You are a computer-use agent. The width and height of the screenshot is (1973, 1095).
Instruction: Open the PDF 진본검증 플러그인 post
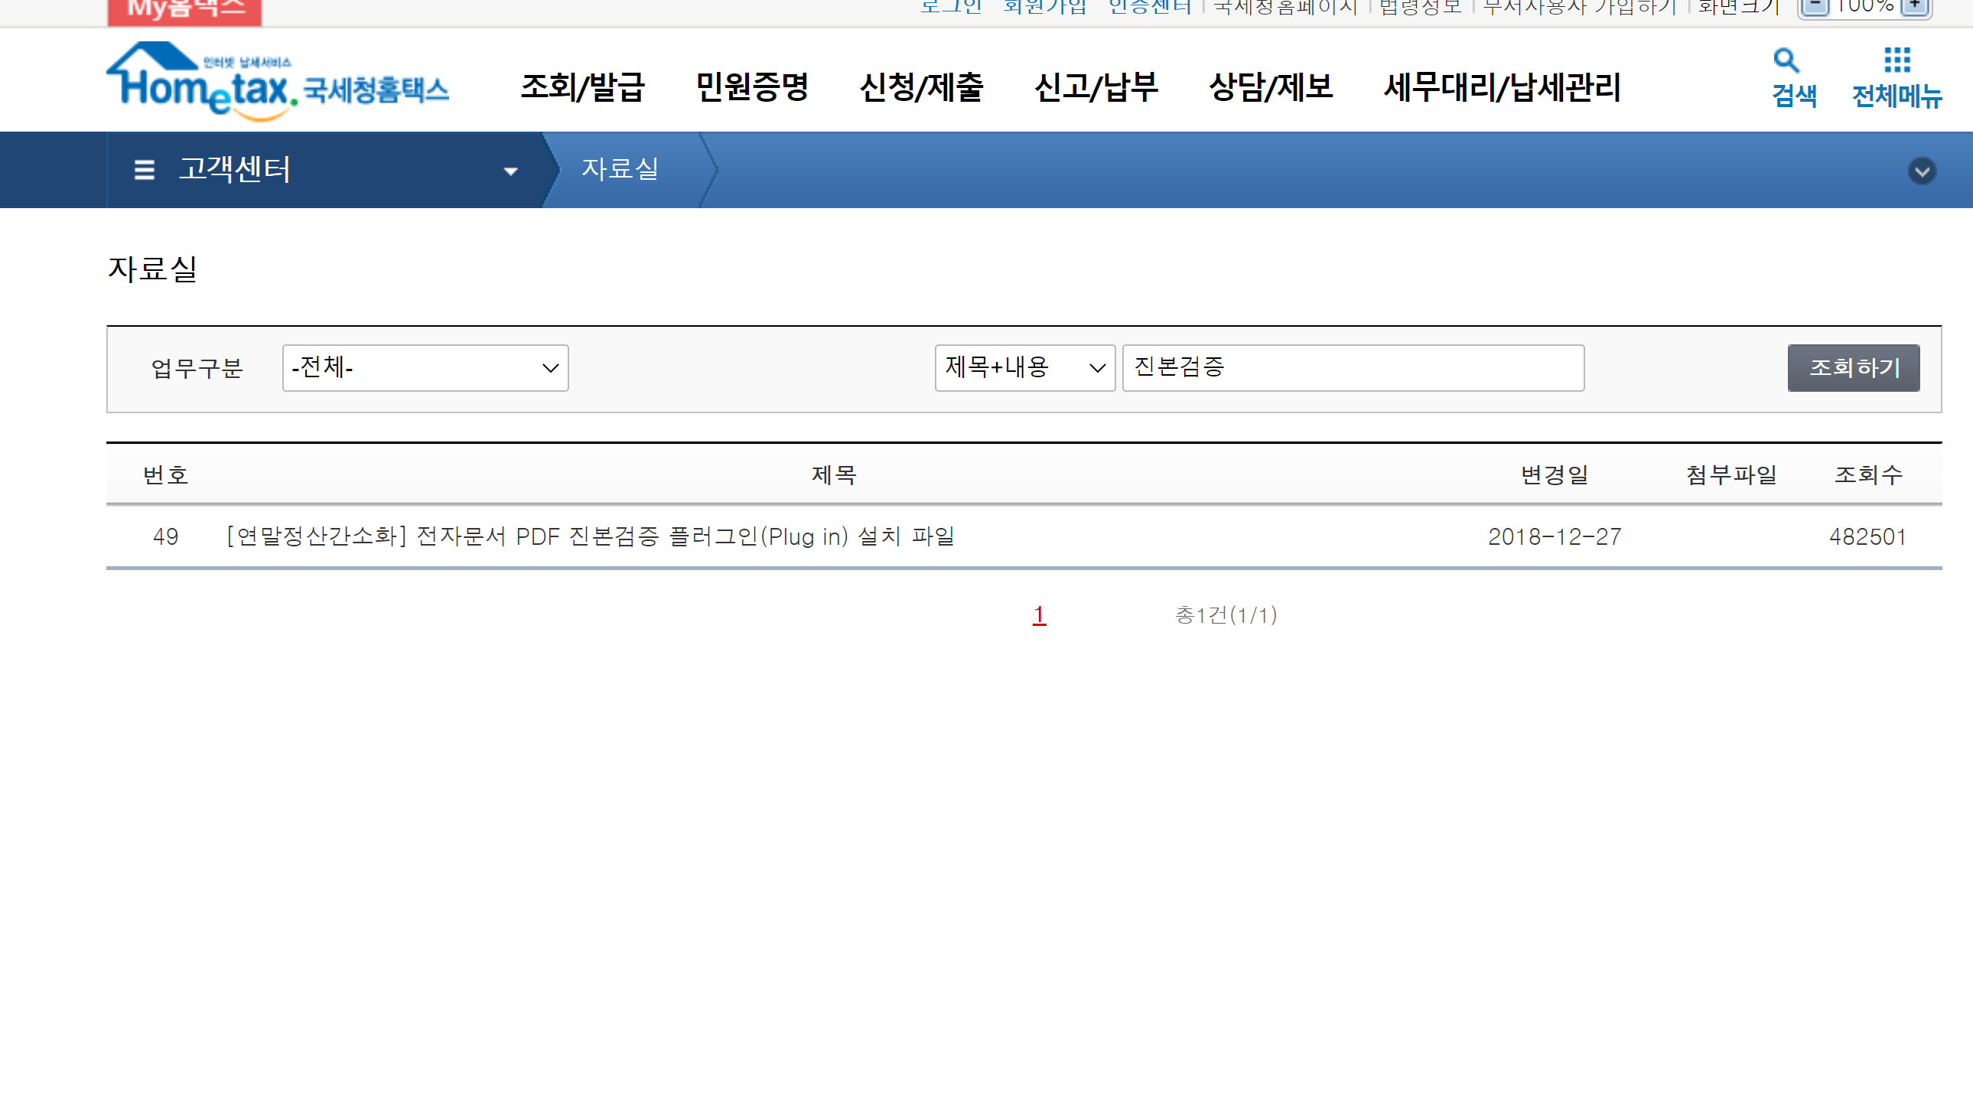[x=591, y=536]
